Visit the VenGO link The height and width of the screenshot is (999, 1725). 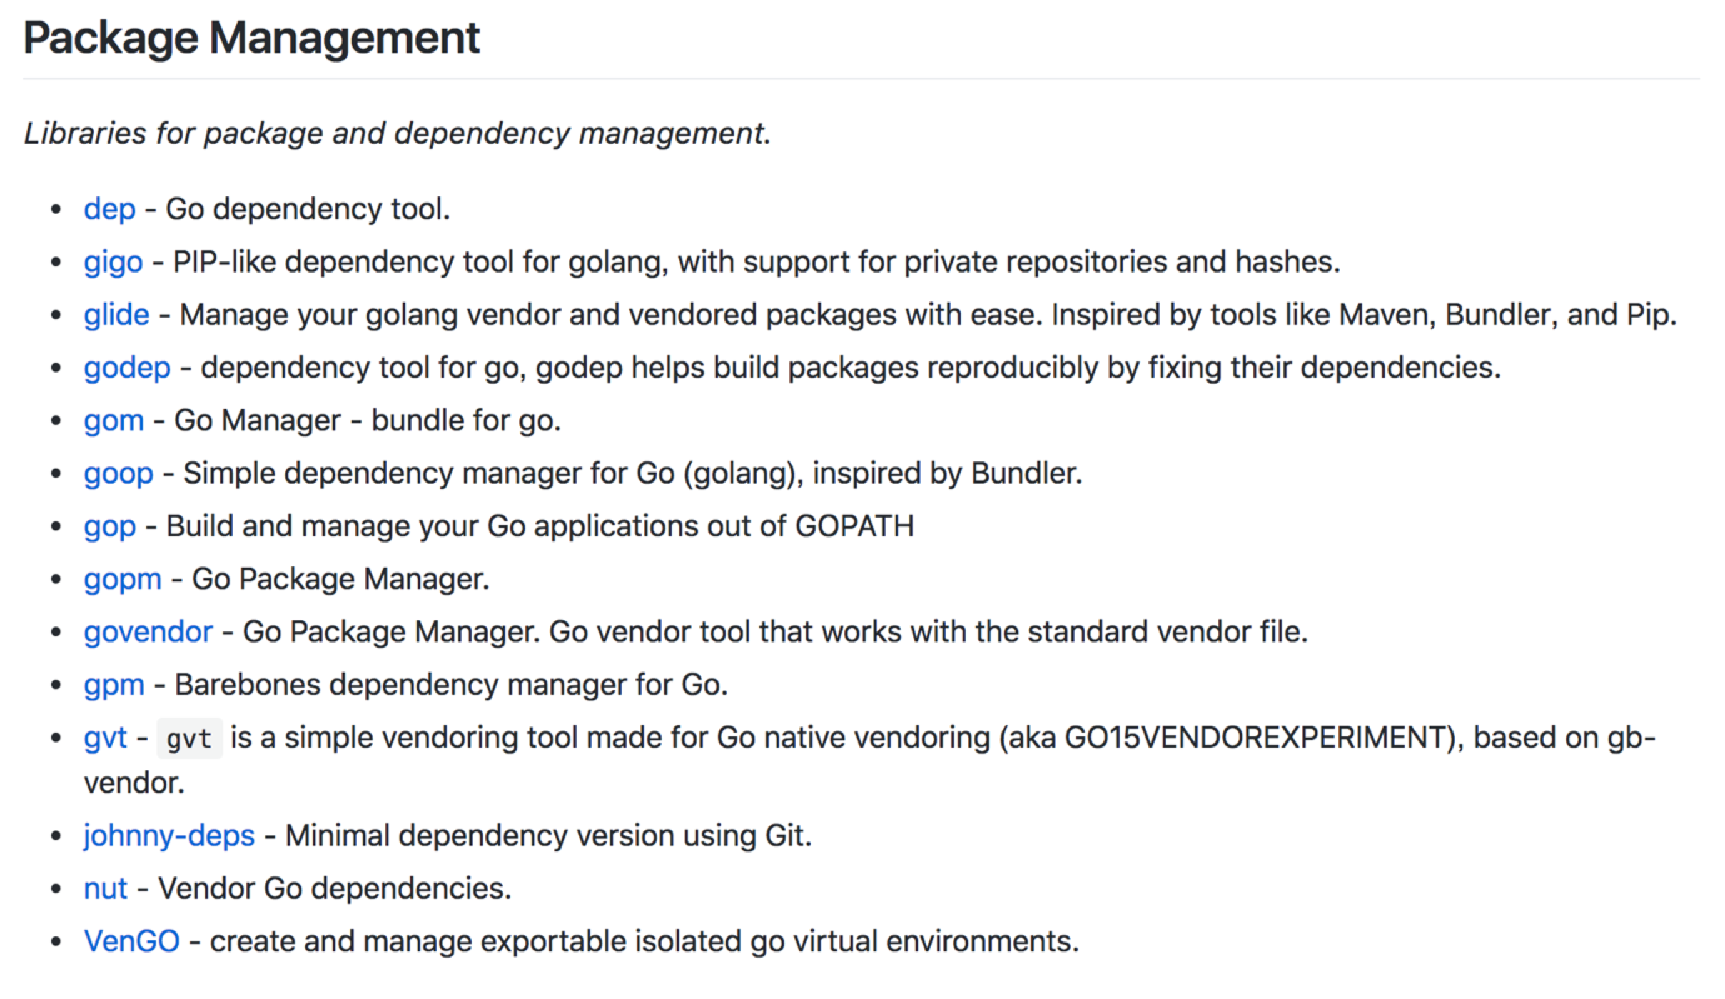click(131, 941)
